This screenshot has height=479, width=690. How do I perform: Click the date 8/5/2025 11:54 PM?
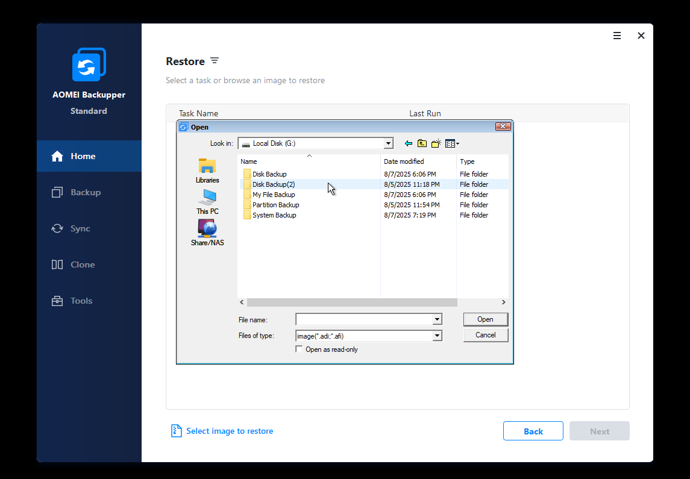412,205
